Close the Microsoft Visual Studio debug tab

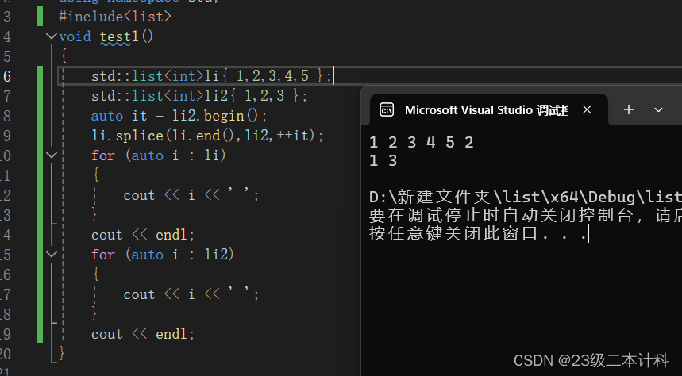[587, 109]
